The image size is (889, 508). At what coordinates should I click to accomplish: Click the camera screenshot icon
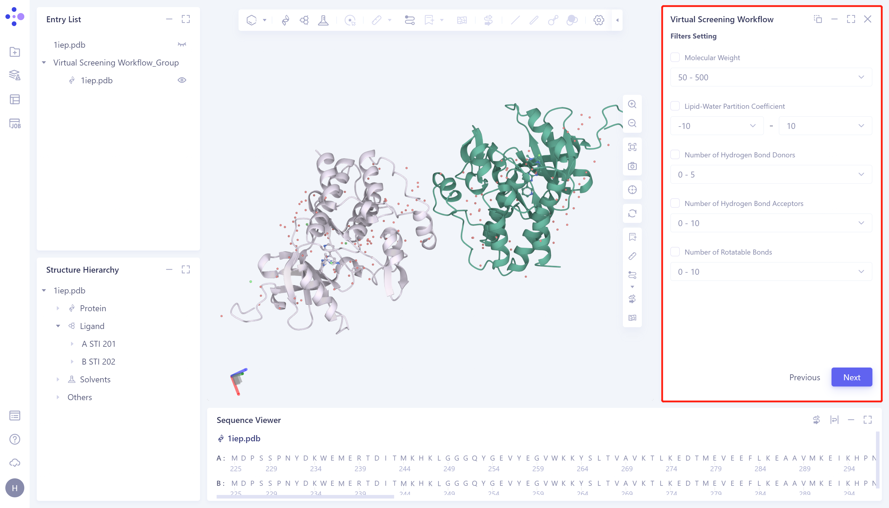coord(632,166)
